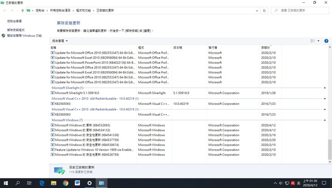
Task: Click scrollbar up arrow
Action: click(330, 47)
